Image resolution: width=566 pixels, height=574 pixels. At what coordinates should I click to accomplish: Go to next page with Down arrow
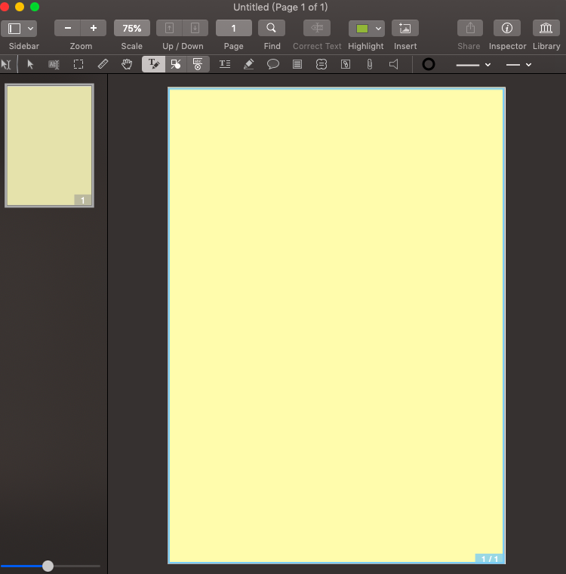point(195,28)
